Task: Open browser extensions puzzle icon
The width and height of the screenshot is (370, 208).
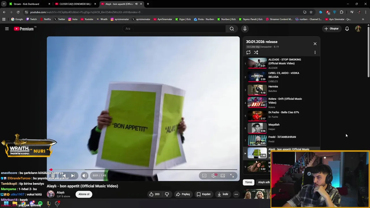Action: click(x=342, y=12)
